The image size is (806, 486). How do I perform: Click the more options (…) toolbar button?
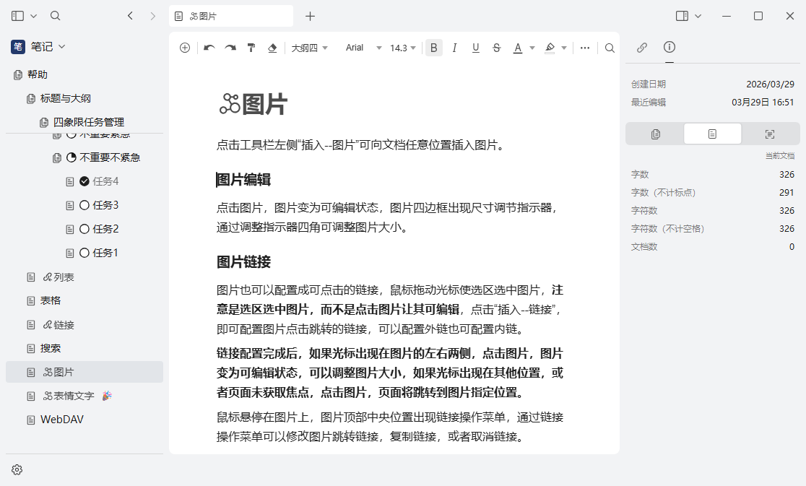[x=584, y=48]
